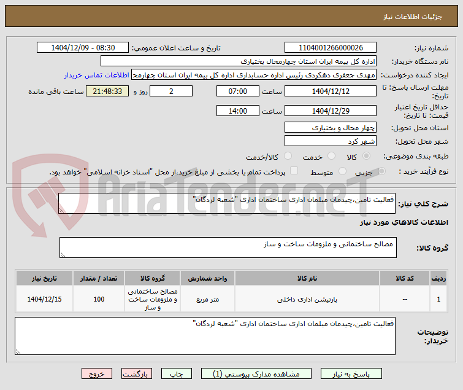Select the 'خدمت' radio button
Viewport: 463px width, 390px height.
pyautogui.click(x=332, y=156)
